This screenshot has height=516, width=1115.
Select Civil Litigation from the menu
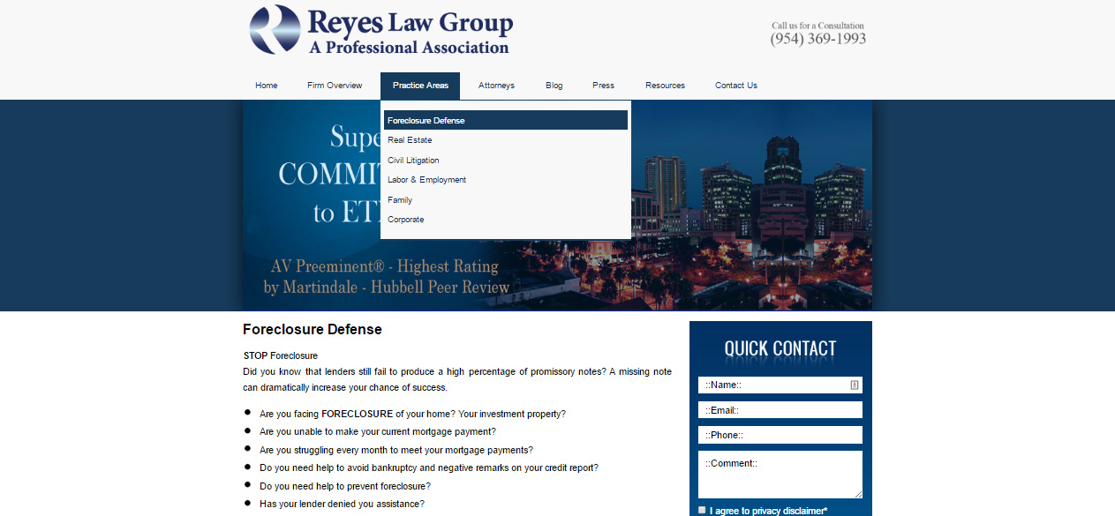pyautogui.click(x=413, y=161)
